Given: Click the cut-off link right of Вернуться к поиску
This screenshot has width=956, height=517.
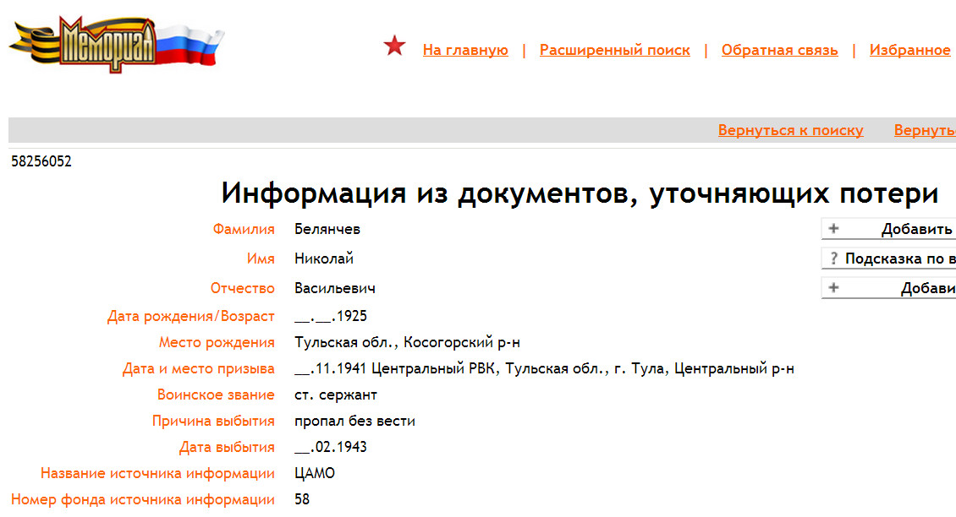Looking at the screenshot, I should 925,130.
